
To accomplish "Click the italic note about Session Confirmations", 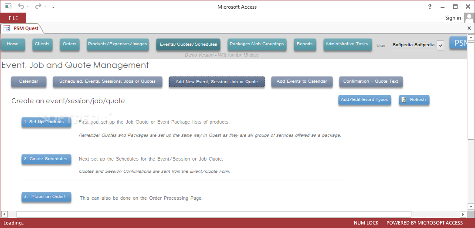I will pyautogui.click(x=155, y=171).
